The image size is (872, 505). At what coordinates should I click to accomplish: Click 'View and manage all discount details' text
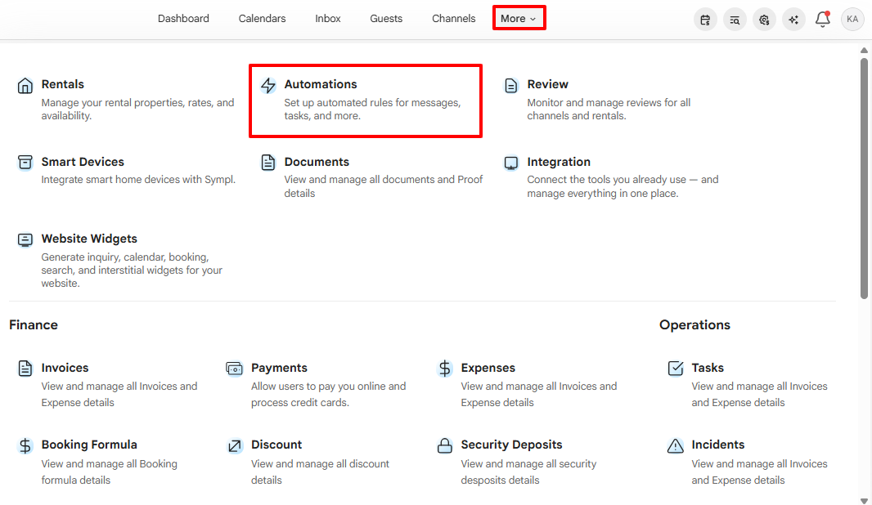[320, 471]
